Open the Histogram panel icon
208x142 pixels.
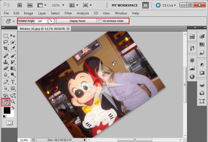coord(192,68)
